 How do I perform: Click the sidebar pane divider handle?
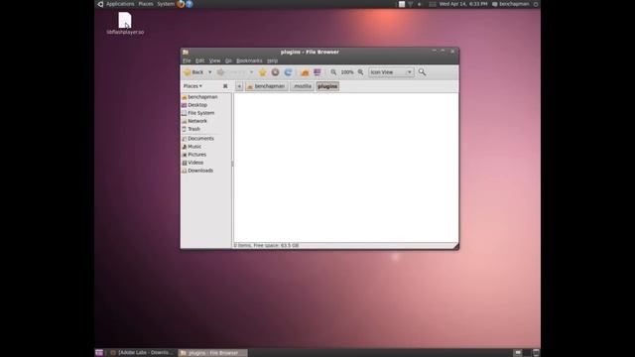[232, 164]
